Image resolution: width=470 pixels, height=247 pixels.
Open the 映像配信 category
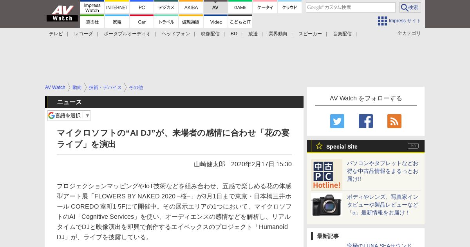(x=210, y=34)
